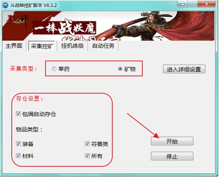Viewport: 219px width, 177px height.
Task: Select the 矿物 radio button
Action: [120, 69]
